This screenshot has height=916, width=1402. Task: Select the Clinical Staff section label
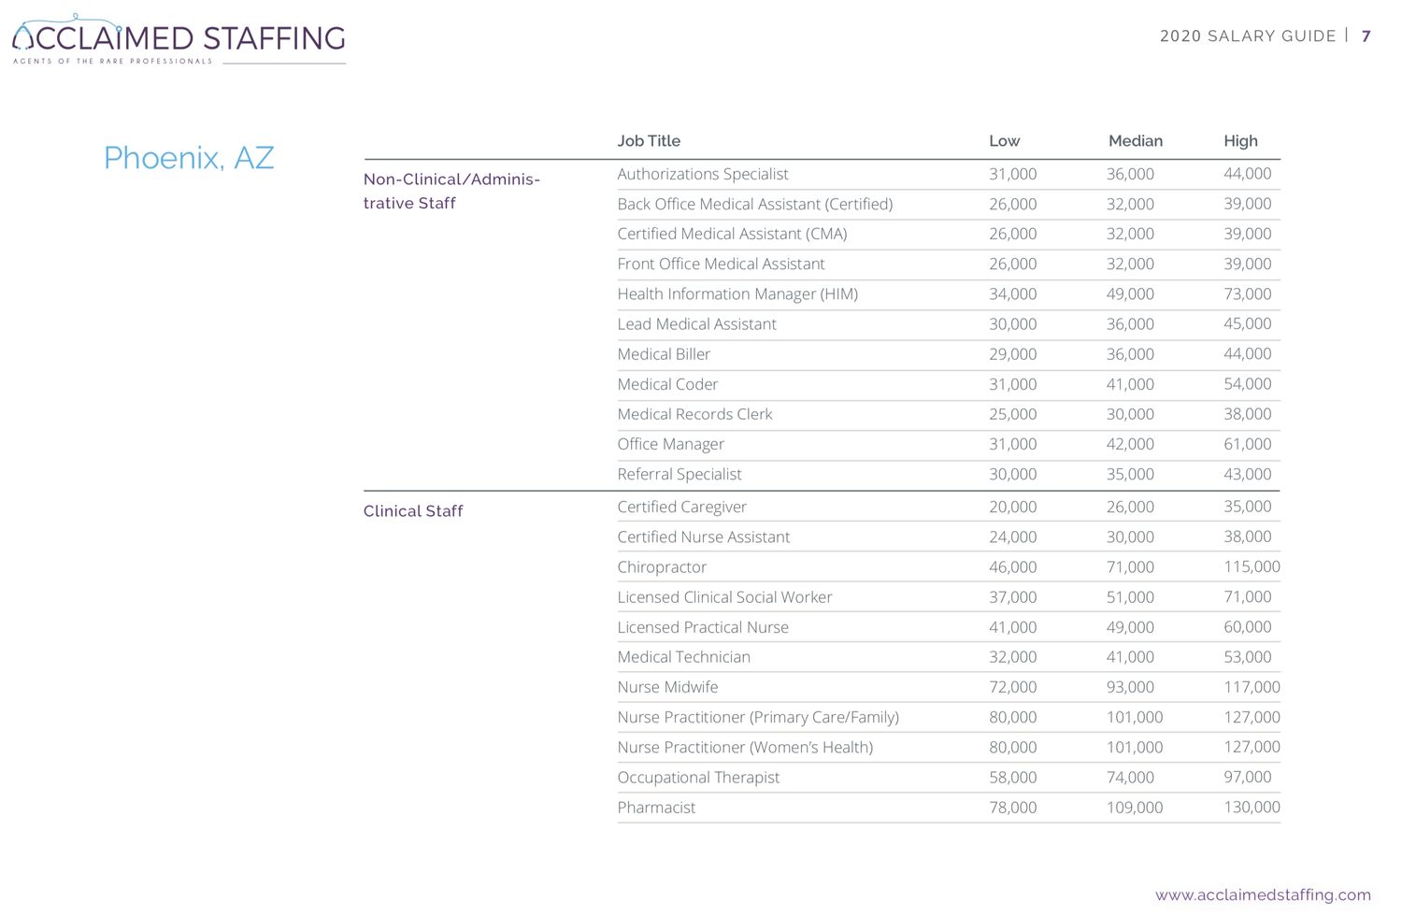point(413,511)
